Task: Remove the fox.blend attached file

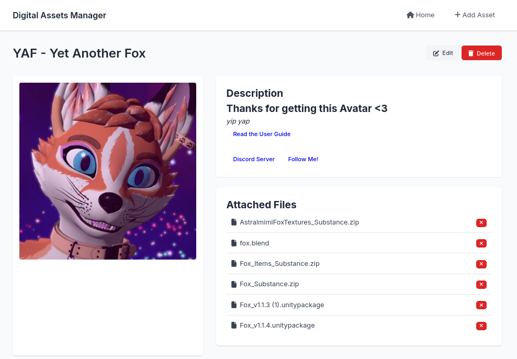Action: tap(481, 243)
